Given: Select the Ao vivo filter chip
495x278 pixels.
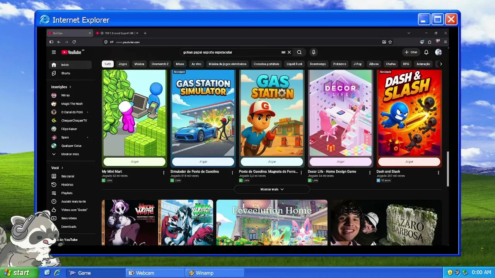Looking at the screenshot, I should [196, 64].
